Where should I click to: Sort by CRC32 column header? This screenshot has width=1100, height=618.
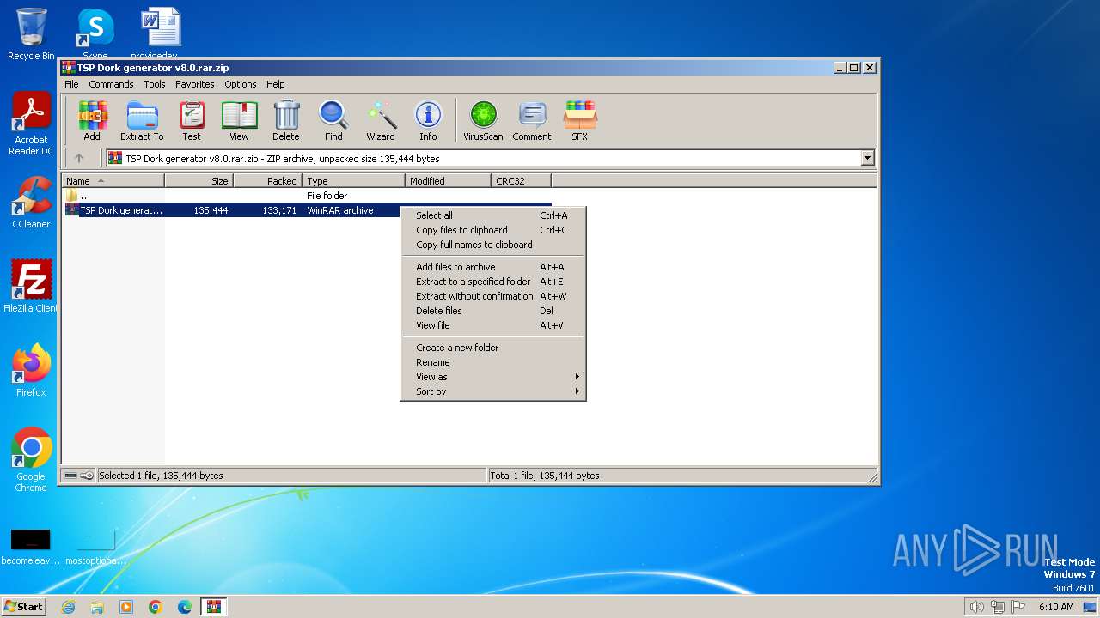tap(521, 181)
